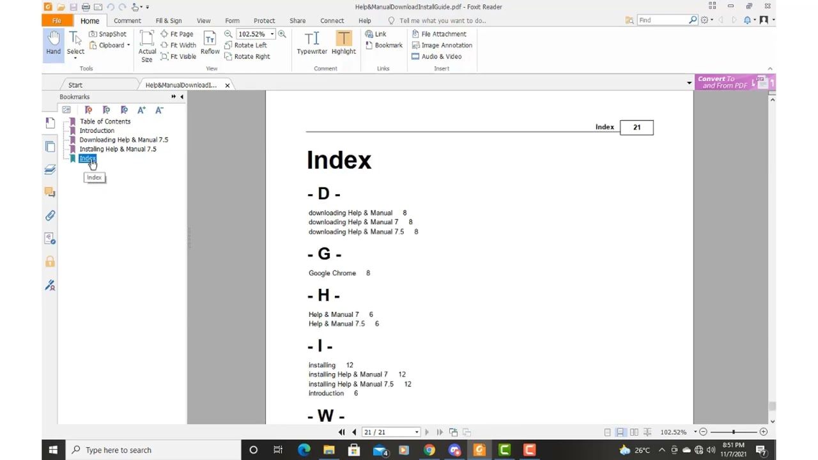Open Downloading Help & Manual 7.5 bookmark
The height and width of the screenshot is (460, 818).
tap(123, 139)
